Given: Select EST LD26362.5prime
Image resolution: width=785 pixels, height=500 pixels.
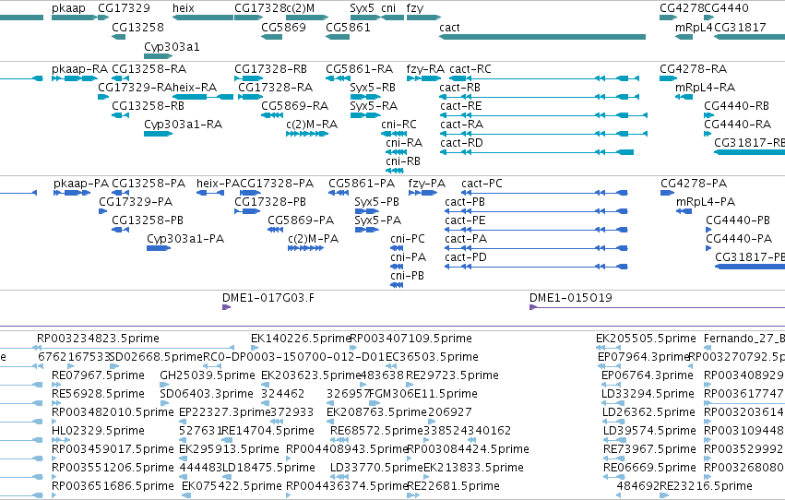Looking at the screenshot, I should 613,422.
